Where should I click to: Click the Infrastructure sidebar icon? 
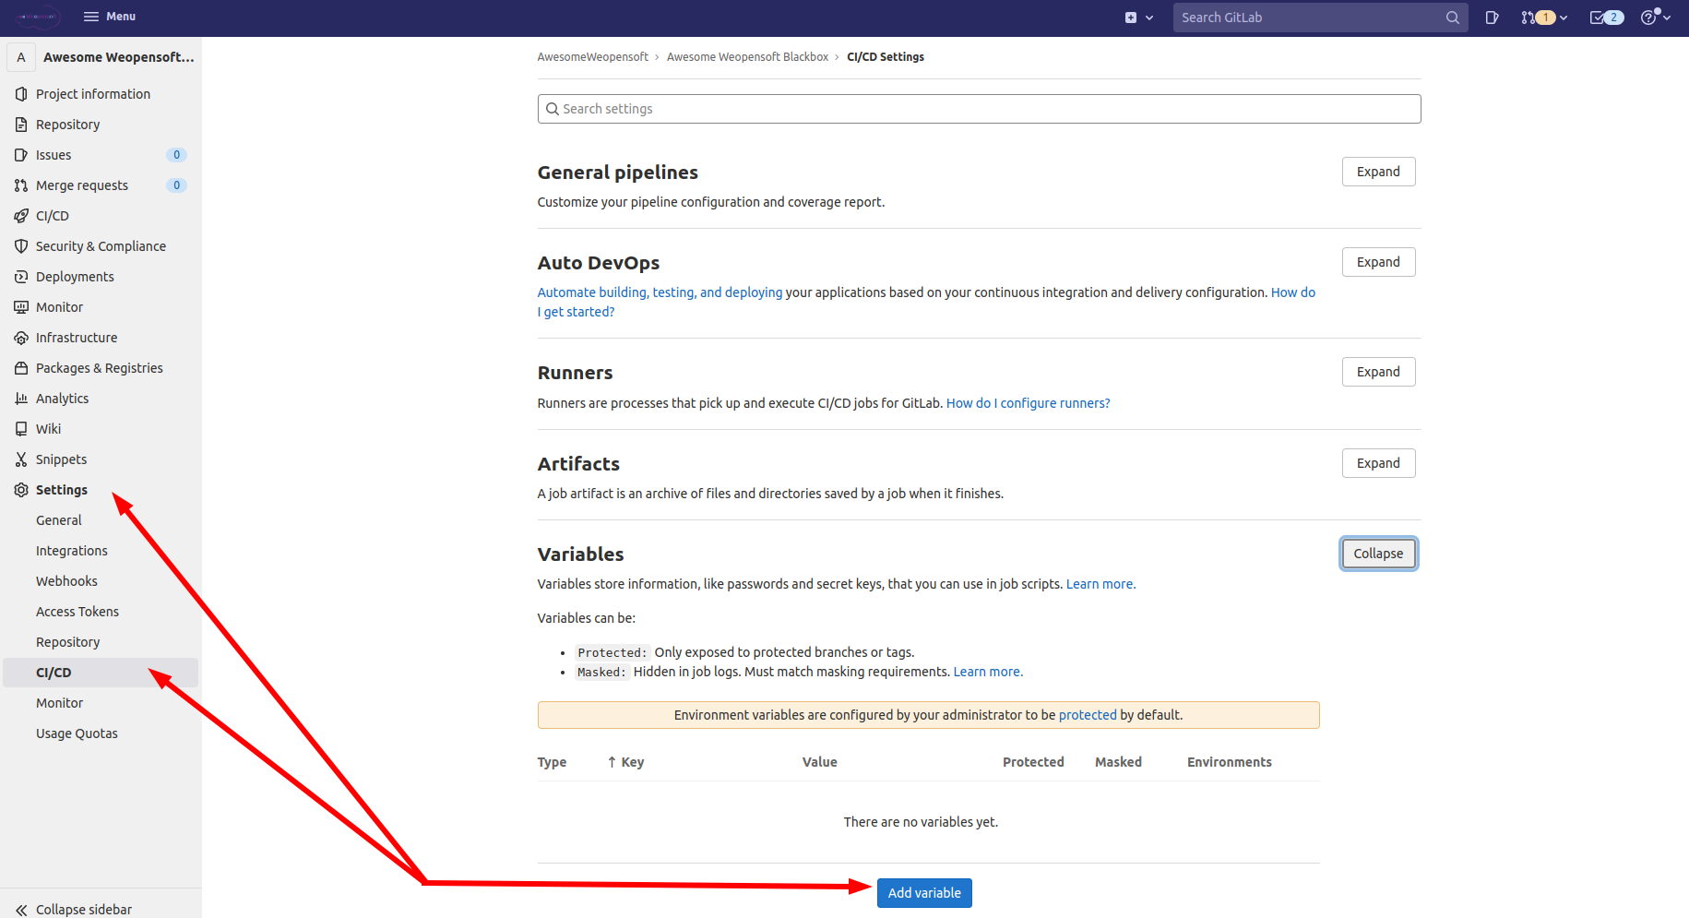coord(21,338)
